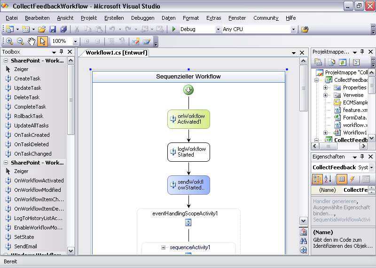Image resolution: width=376 pixels, height=268 pixels.
Task: Click the Zoom Out tool icon
Action: tap(20, 41)
